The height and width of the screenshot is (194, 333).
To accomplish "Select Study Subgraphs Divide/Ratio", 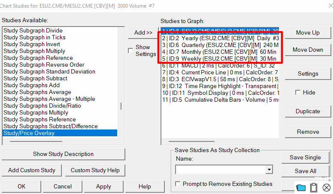I will click(60, 106).
